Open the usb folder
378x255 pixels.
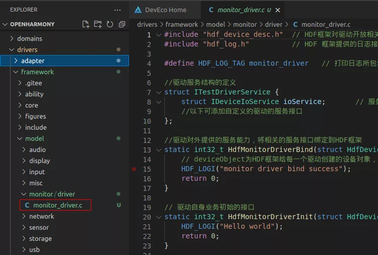(x=34, y=249)
